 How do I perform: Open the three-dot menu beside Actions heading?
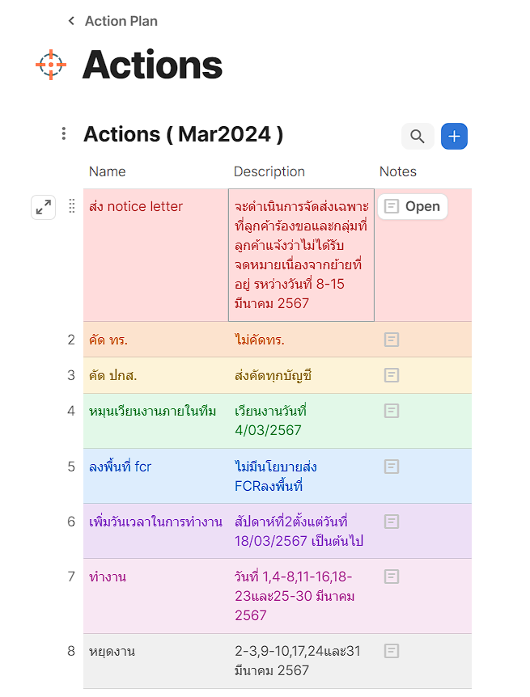coord(64,134)
